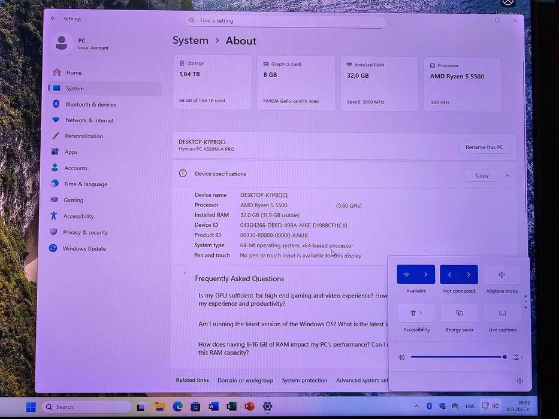Click Settings gear icon on taskbar

[267, 406]
